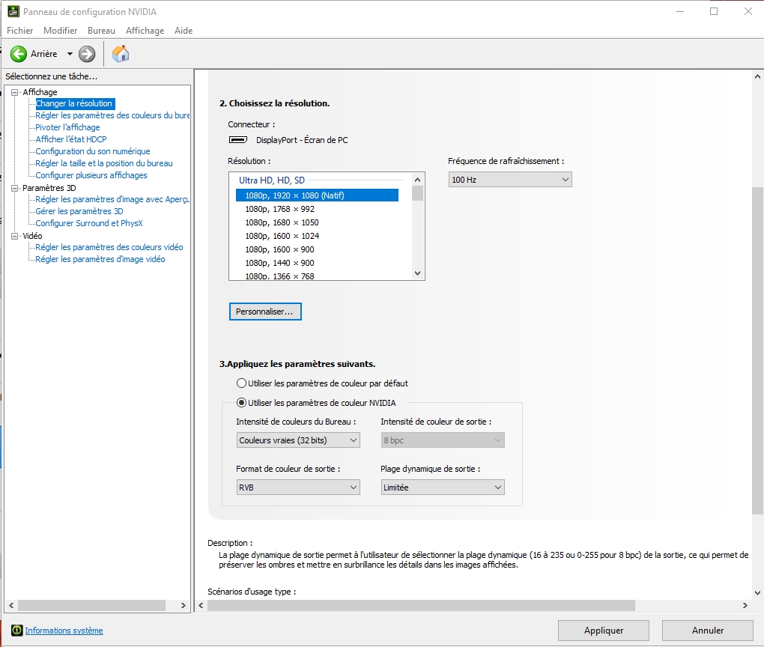Viewport: 764px width, 647px height.
Task: Open Pivoter l'affichage task
Action: 67,127
